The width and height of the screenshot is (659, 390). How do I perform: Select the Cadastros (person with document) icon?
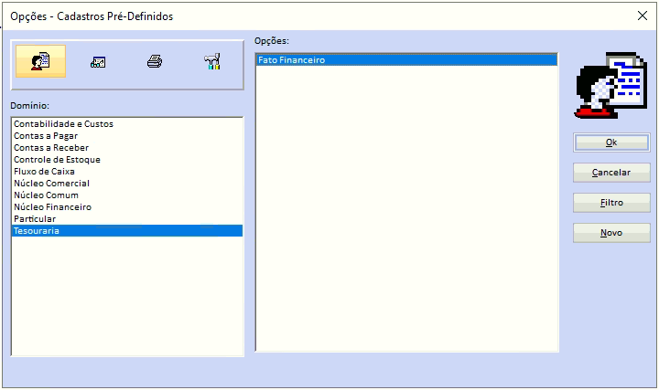click(x=40, y=61)
